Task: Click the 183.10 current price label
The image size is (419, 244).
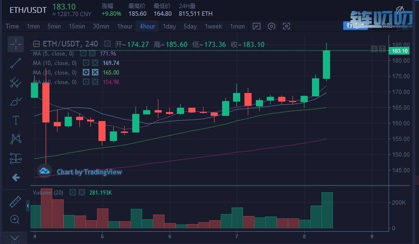Action: (x=399, y=51)
